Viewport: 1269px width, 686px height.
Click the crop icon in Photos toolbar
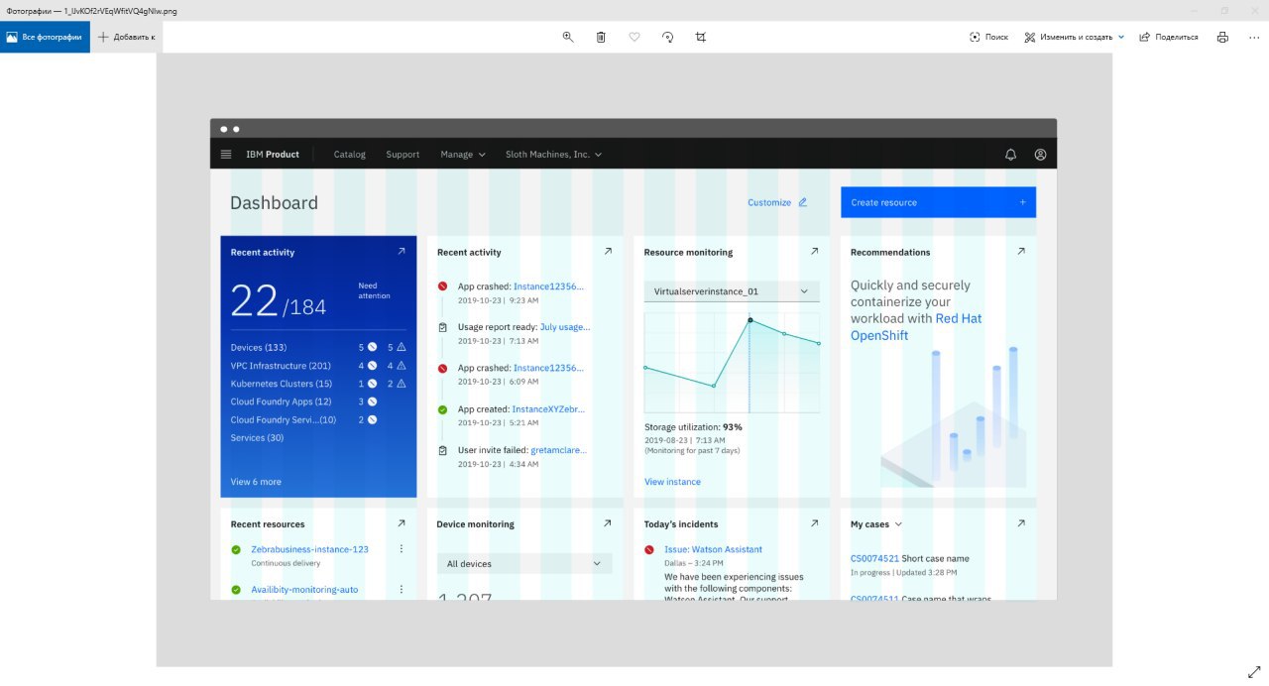click(701, 37)
